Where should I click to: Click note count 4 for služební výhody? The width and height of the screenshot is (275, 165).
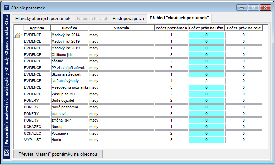(171, 81)
